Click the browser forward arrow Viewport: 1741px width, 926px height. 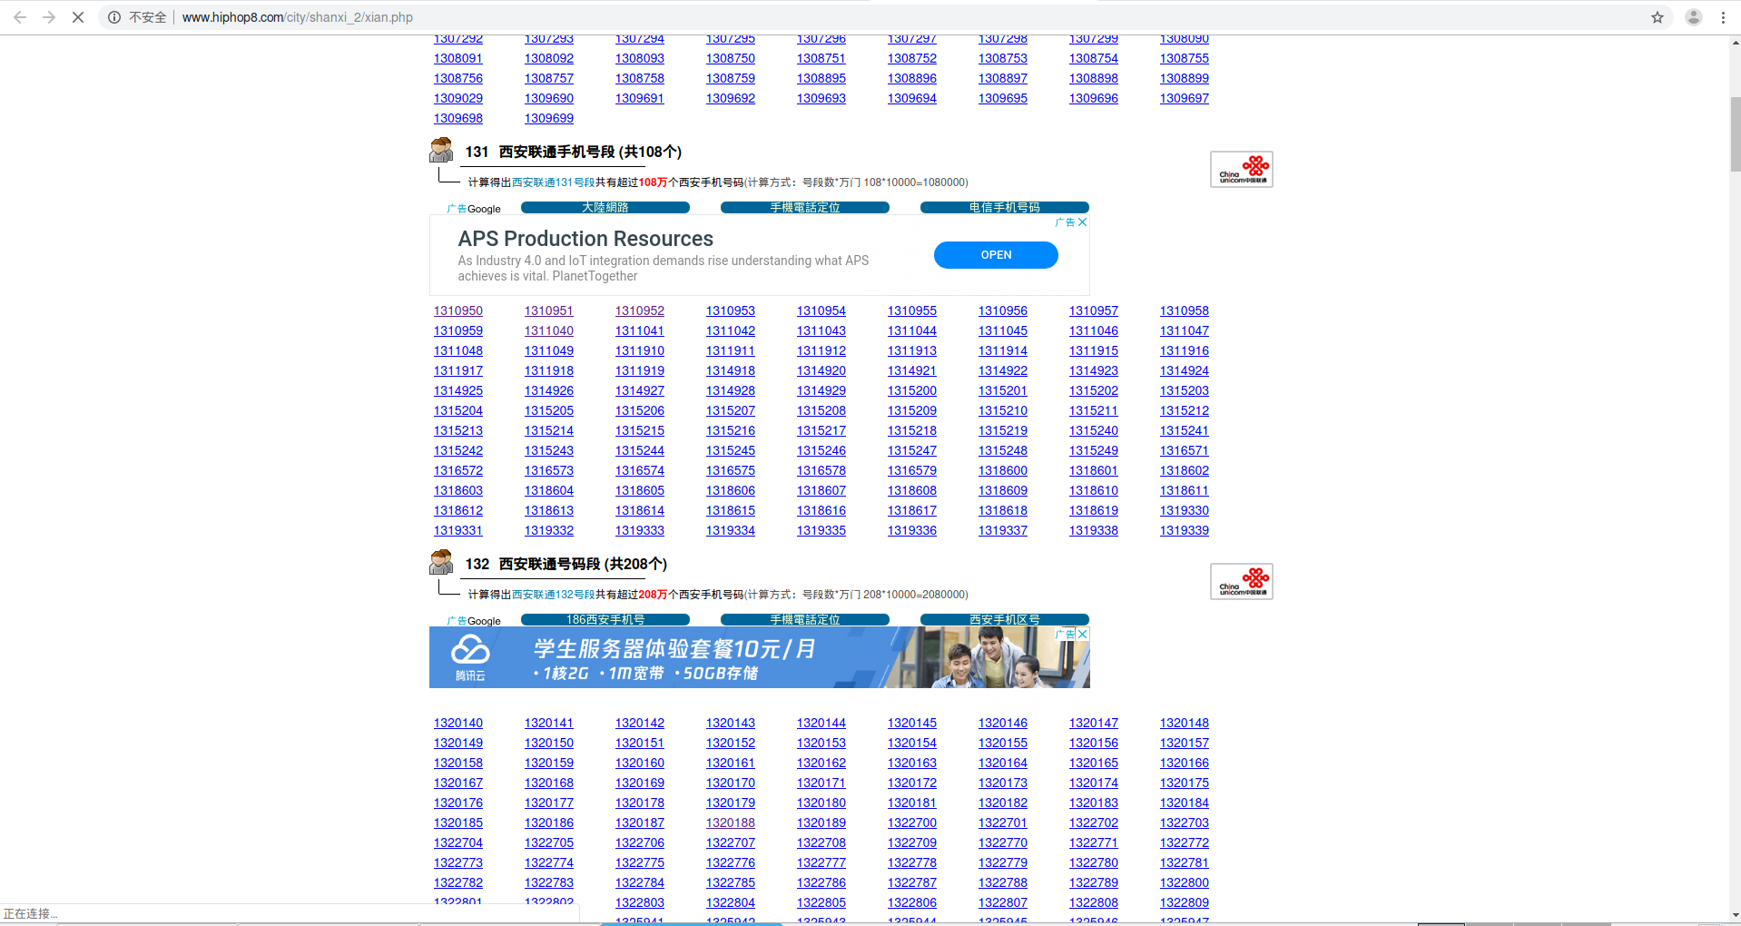[49, 17]
